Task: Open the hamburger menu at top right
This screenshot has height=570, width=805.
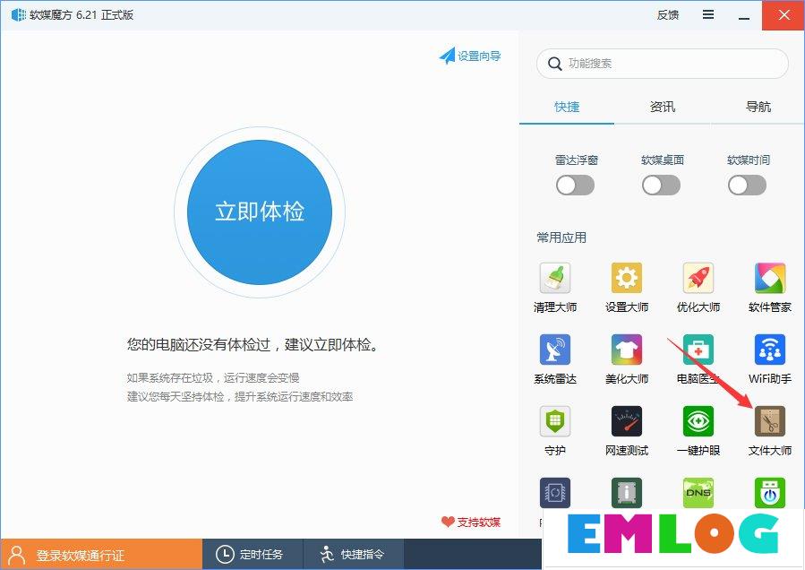Action: click(x=707, y=14)
